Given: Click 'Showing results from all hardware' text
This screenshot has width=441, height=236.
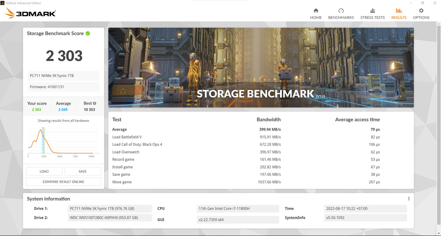Looking at the screenshot, I should pyautogui.click(x=63, y=121).
